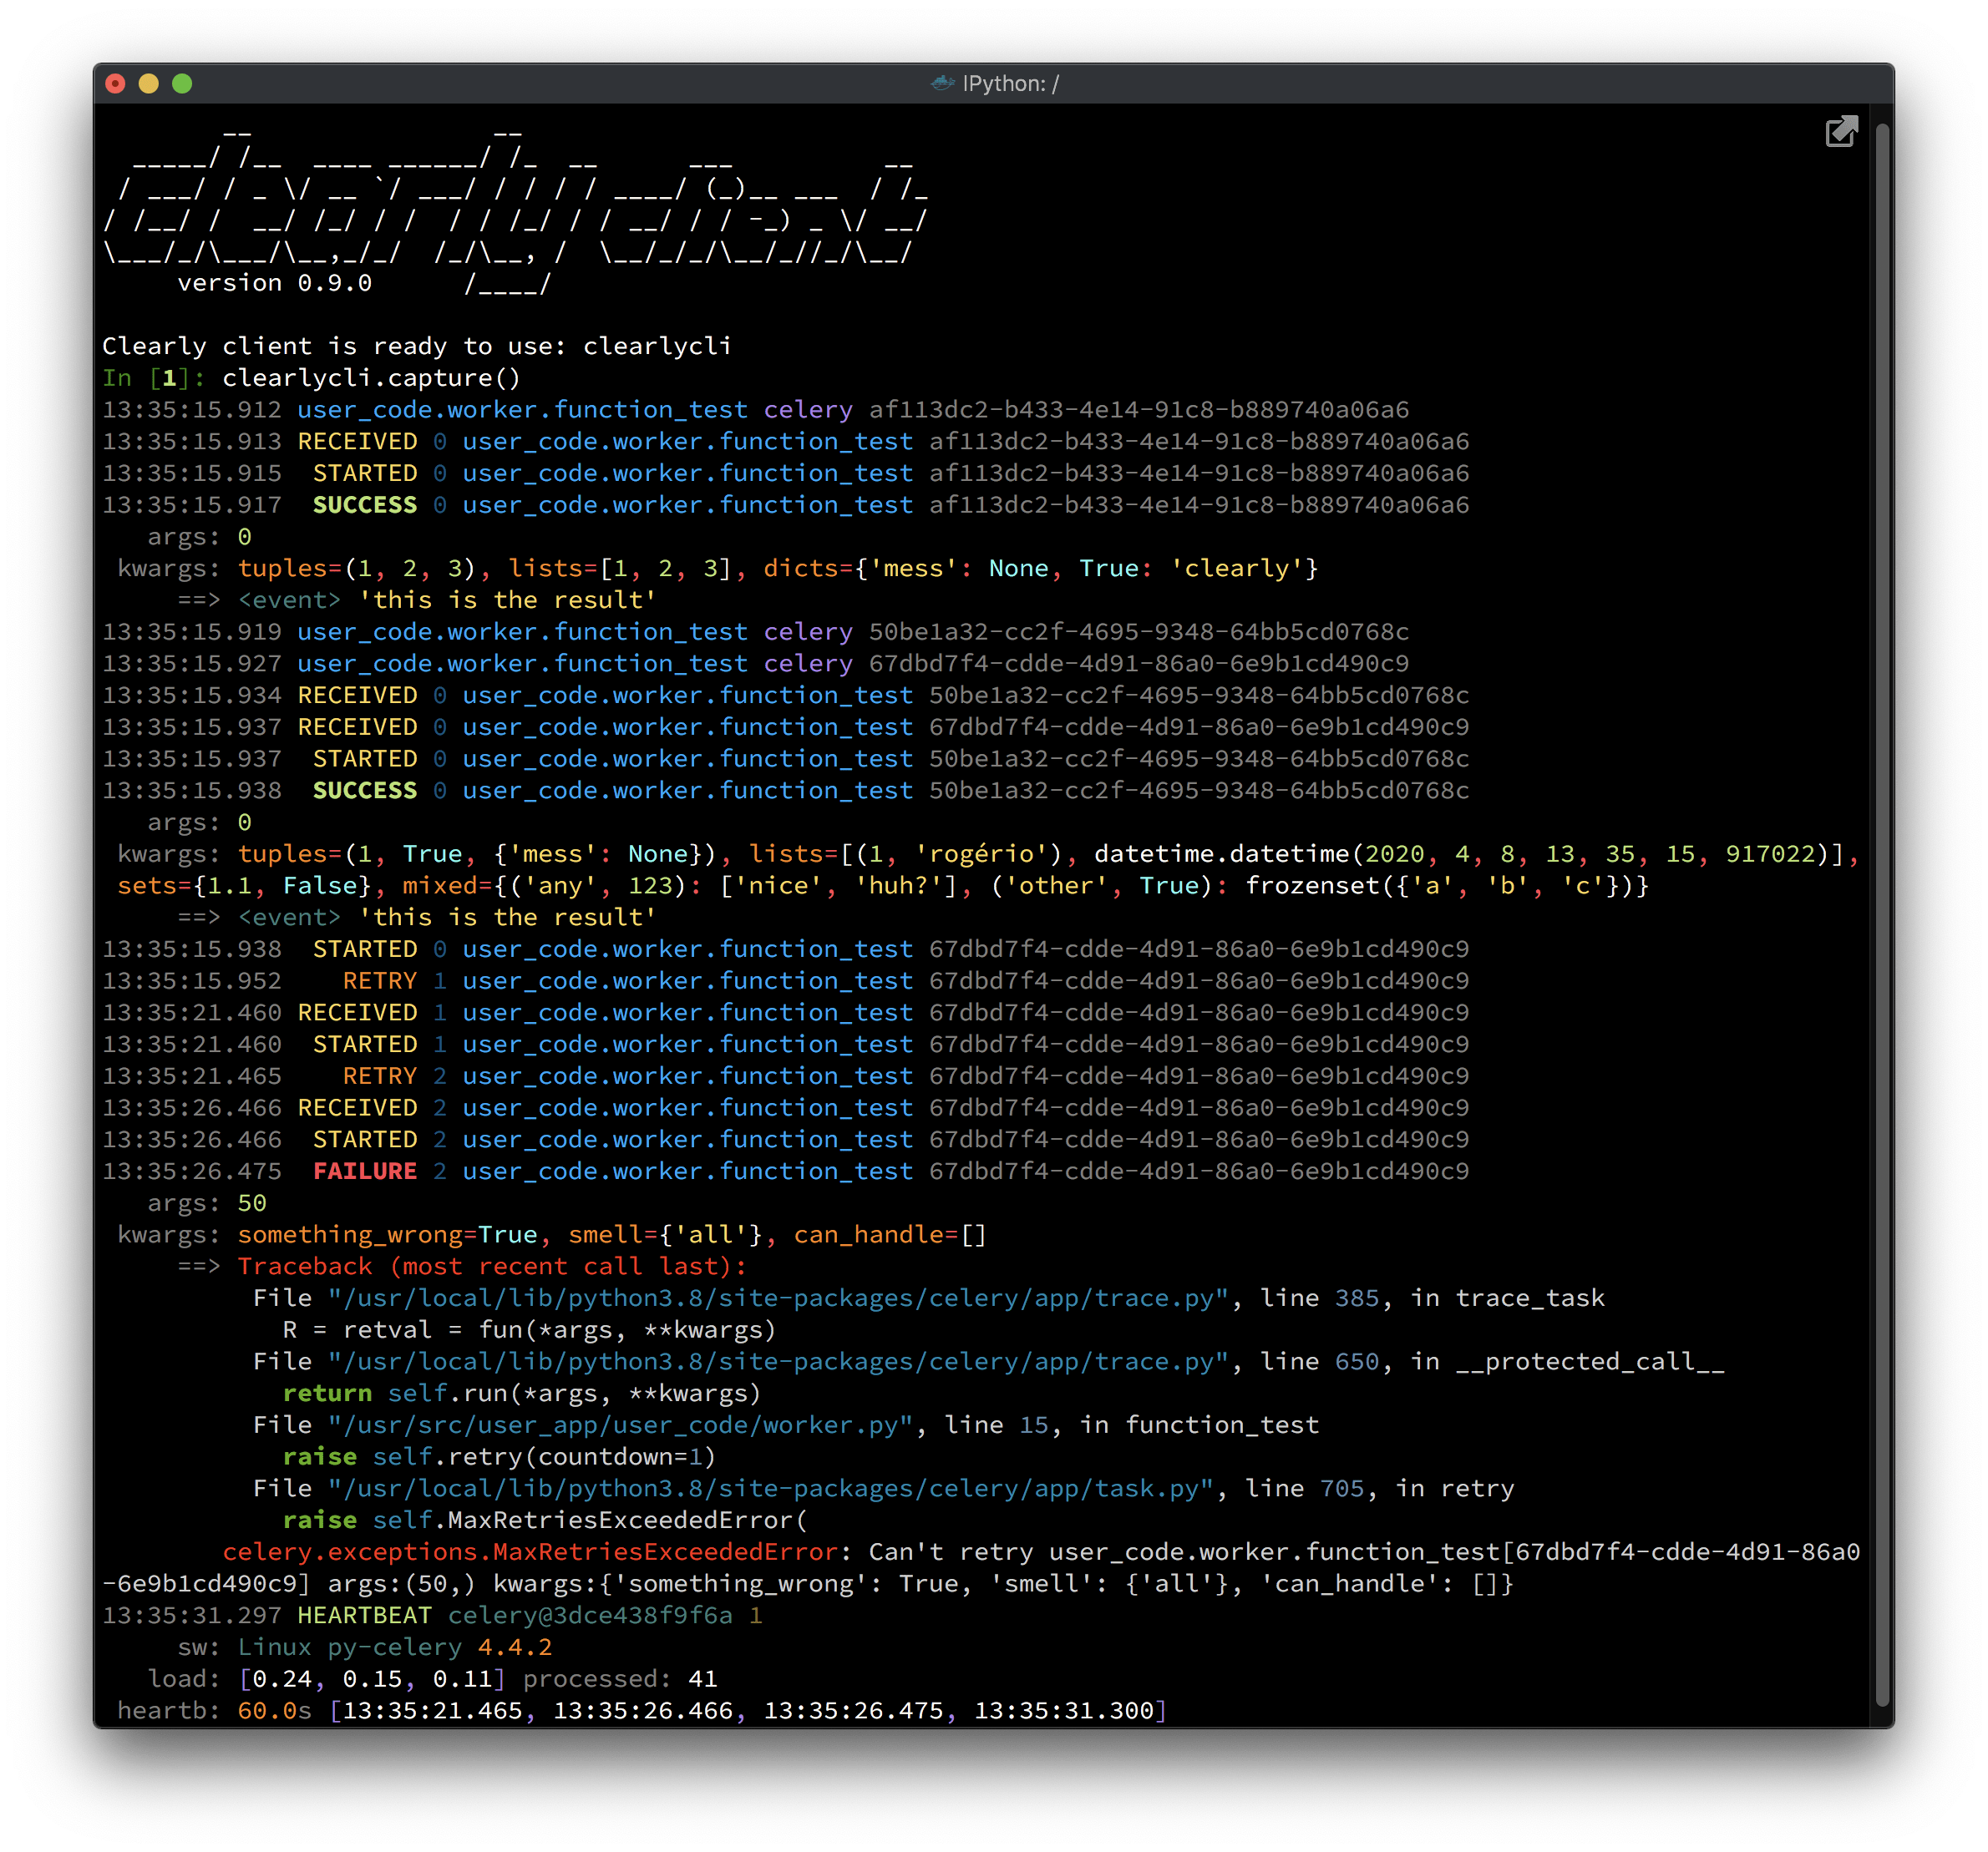The height and width of the screenshot is (1852, 1988).
Task: Click the SUCCESS label at 13:35:15.938
Action: pos(365,791)
